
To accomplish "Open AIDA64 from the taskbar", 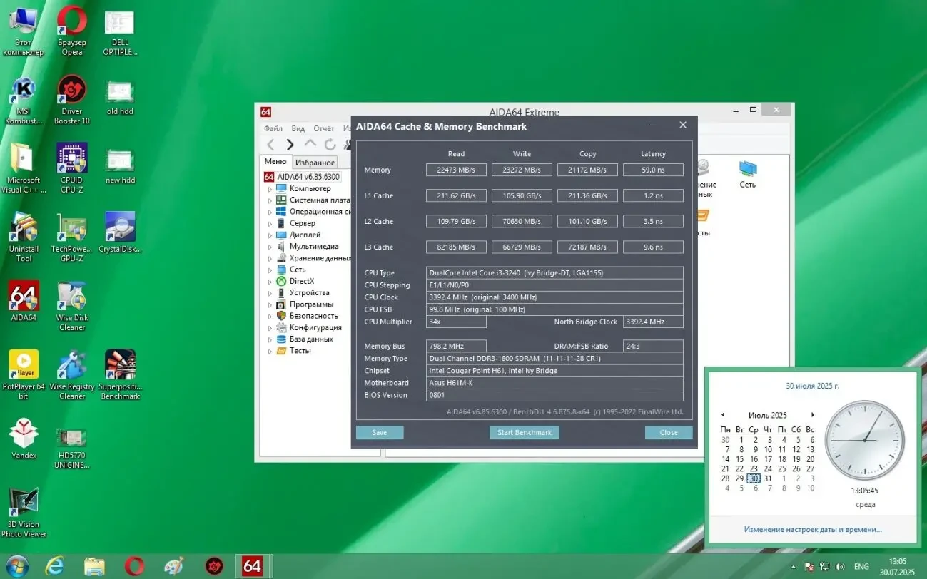I will coord(253,565).
